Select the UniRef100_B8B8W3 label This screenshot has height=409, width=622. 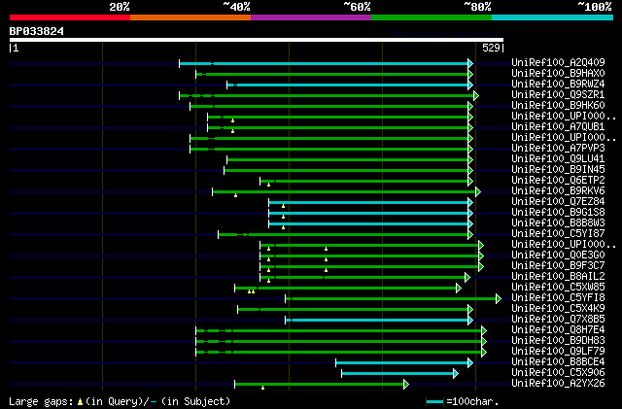click(558, 223)
